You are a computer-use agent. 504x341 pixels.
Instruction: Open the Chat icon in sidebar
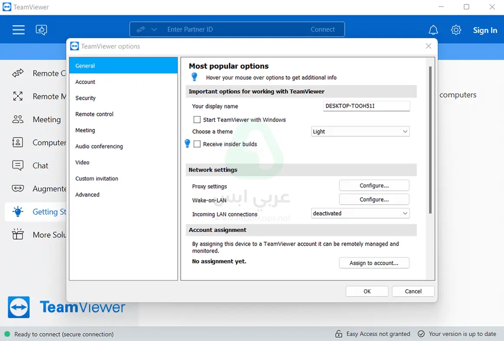click(18, 165)
